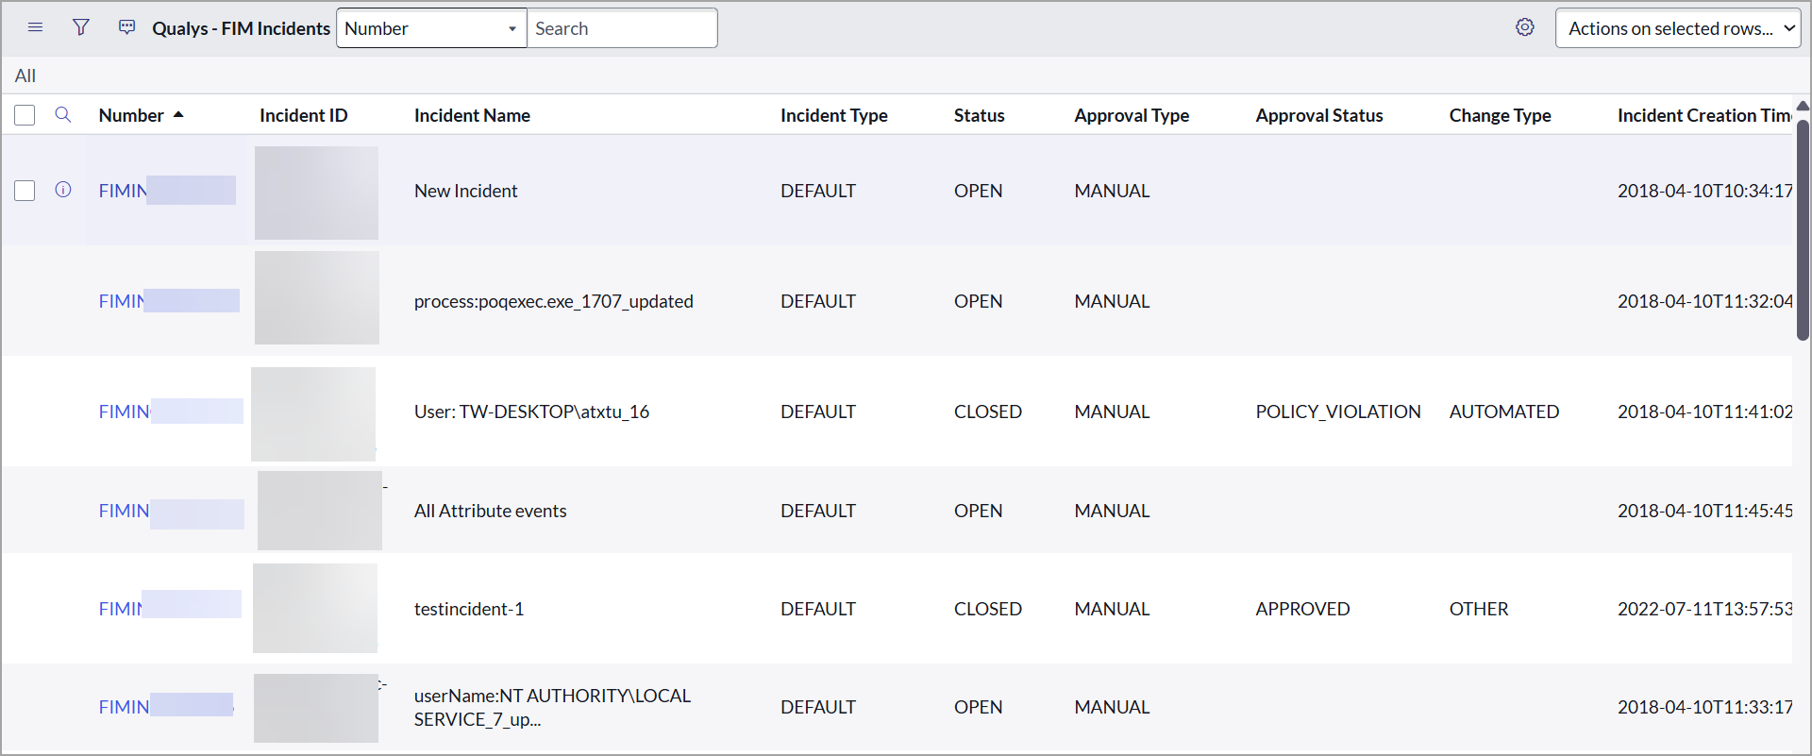1812x756 pixels.
Task: Click the Number column sort arrow
Action: coord(178,115)
